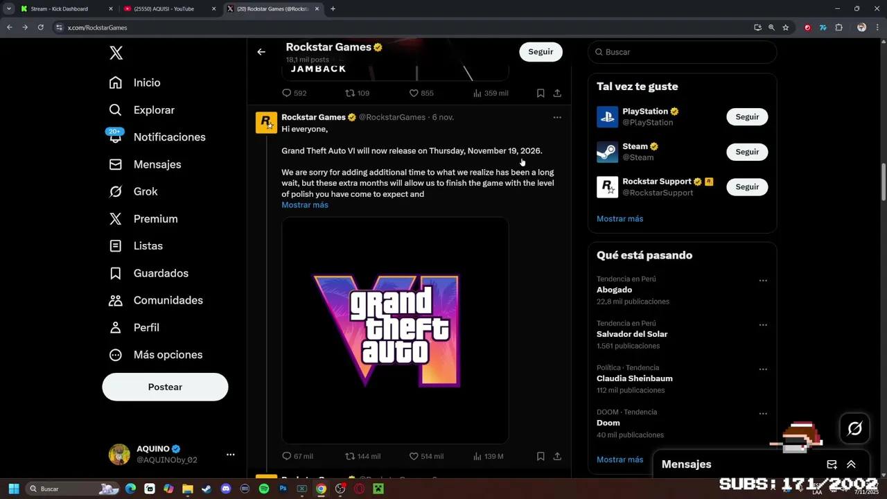Open the tab search dropdown in Chrome
Screen dimensions: 887x499
[8, 9]
